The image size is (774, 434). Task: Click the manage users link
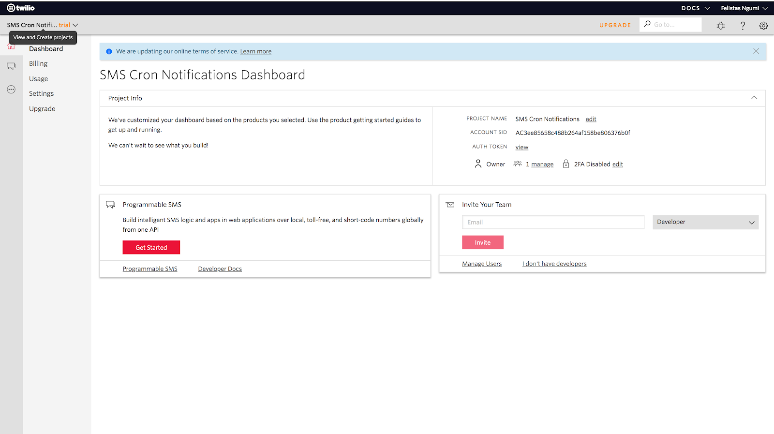tap(542, 165)
